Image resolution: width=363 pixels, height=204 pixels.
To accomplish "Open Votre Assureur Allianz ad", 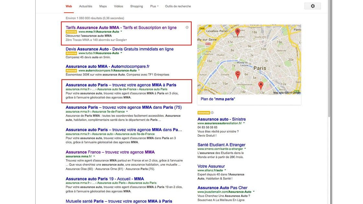I will [211, 166].
